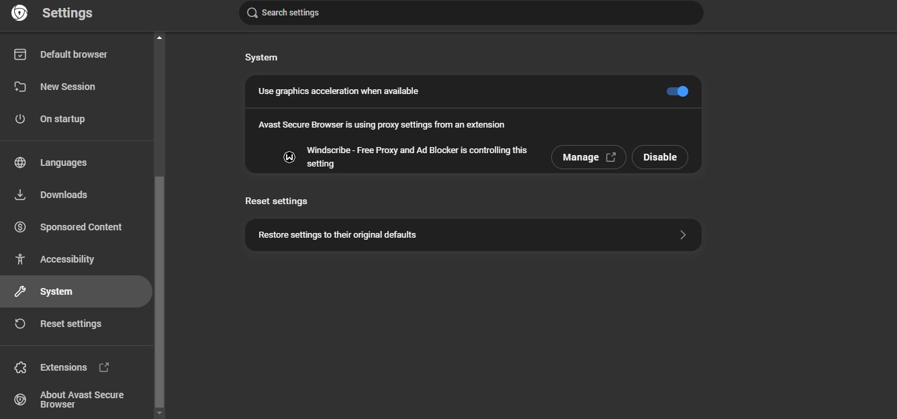Image resolution: width=897 pixels, height=419 pixels.
Task: Click the Downloads arrow icon
Action: [x=20, y=195]
